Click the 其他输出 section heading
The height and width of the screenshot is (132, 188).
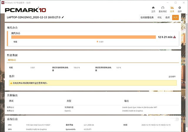[x=12, y=95]
